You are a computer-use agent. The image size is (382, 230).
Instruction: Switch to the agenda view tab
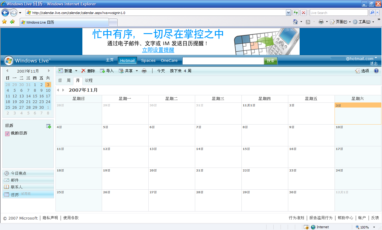pyautogui.click(x=89, y=80)
